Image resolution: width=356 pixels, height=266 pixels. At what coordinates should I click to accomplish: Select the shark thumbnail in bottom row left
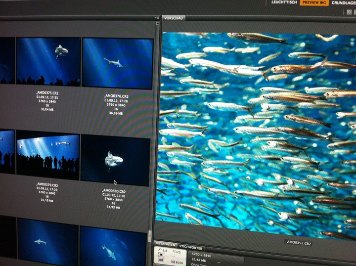tap(47, 242)
